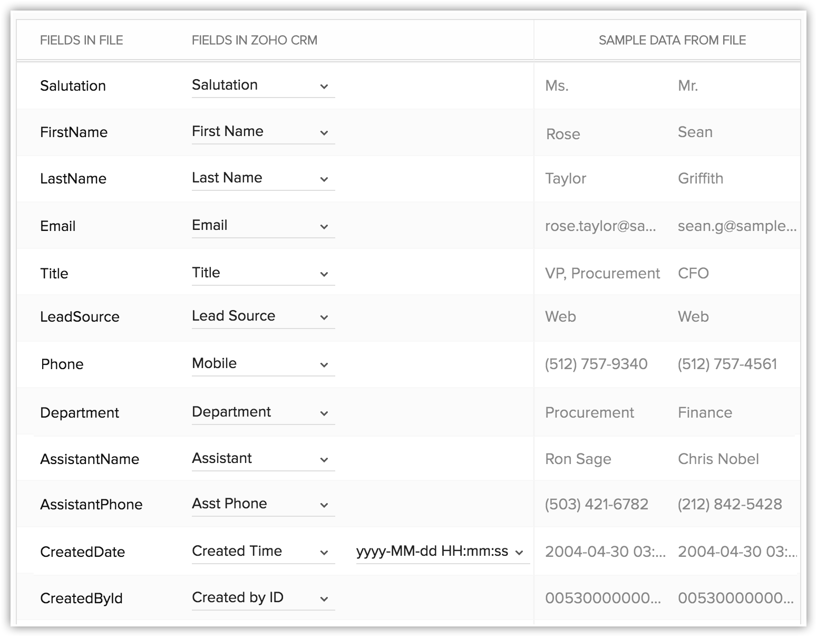This screenshot has height=637, width=817.
Task: Open the Salutation field mapping dropdown
Action: (x=263, y=85)
